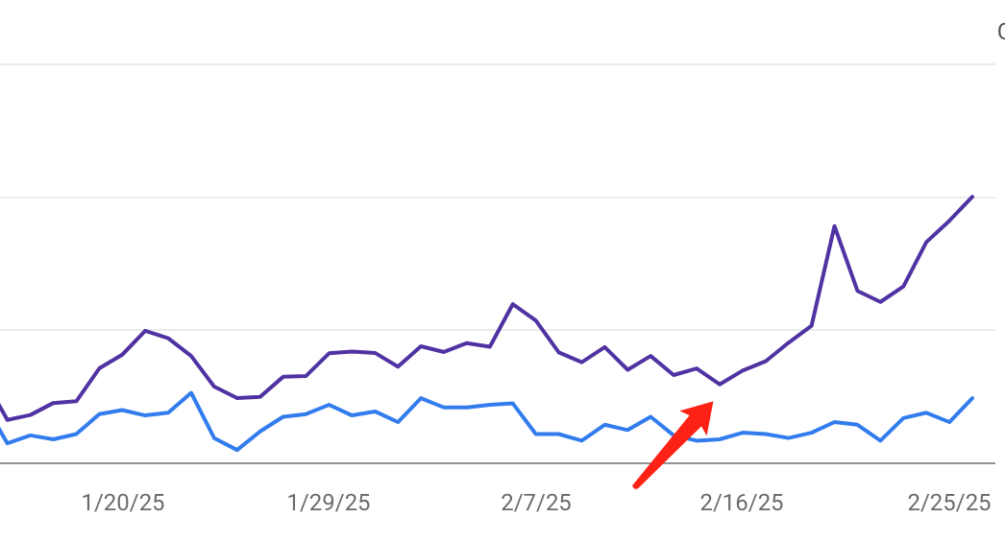This screenshot has width=1005, height=541.
Task: Select the 2/16/25 axis date
Action: [742, 503]
